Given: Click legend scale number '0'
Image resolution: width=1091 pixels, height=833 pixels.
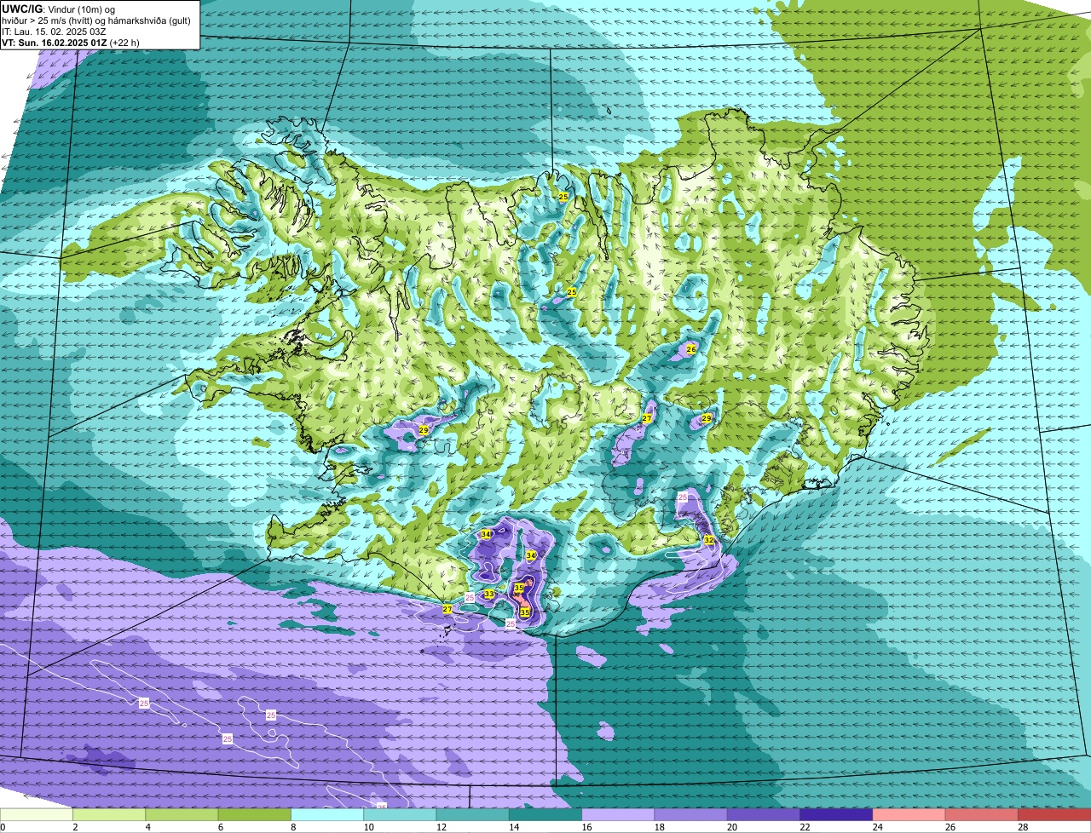Looking at the screenshot, I should point(3,827).
